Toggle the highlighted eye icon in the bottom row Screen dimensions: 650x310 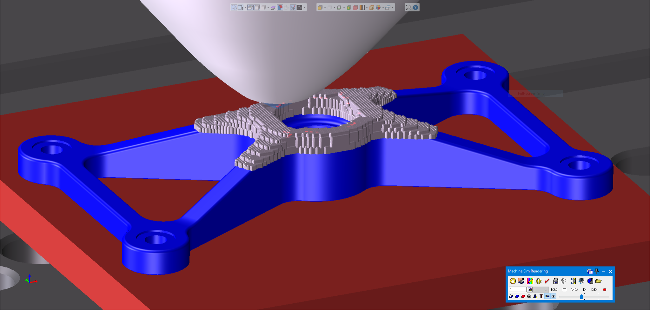point(554,296)
